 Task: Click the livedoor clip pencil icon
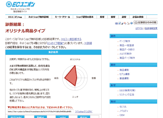coord(120,23)
